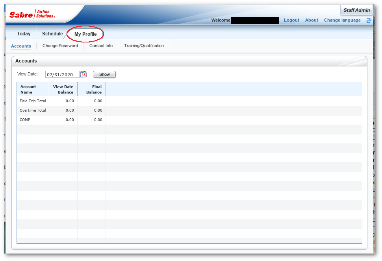Switch to the Schedule tab
Image resolution: width=382 pixels, height=261 pixels.
(52, 34)
